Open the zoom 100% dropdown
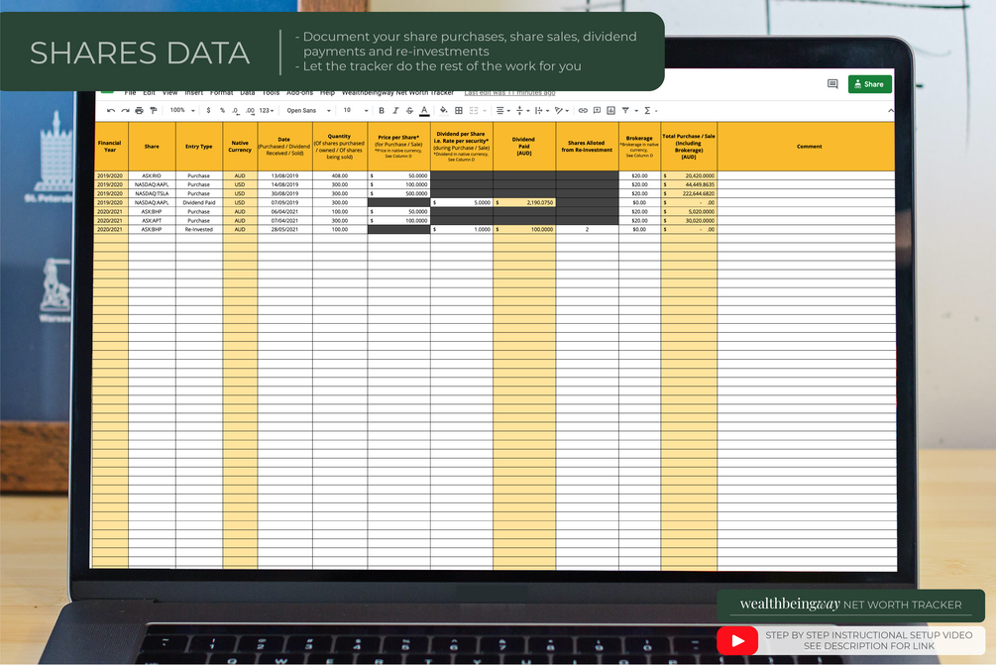The width and height of the screenshot is (996, 665). pos(182,111)
